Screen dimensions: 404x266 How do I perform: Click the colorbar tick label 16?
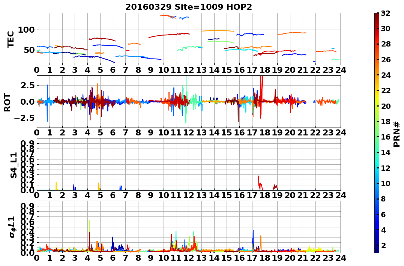point(385,137)
